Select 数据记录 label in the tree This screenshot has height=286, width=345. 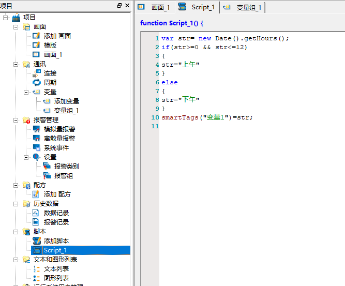56,213
